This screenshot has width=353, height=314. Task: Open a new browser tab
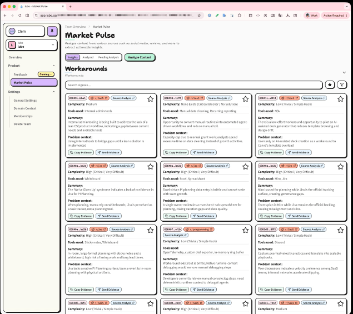point(70,6)
